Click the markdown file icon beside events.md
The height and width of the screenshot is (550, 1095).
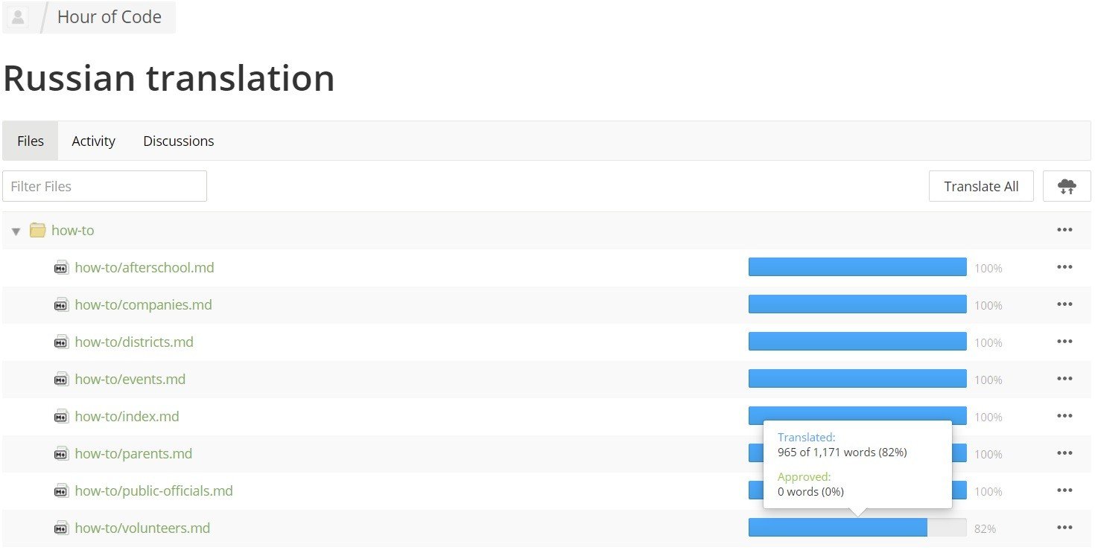pyautogui.click(x=62, y=380)
